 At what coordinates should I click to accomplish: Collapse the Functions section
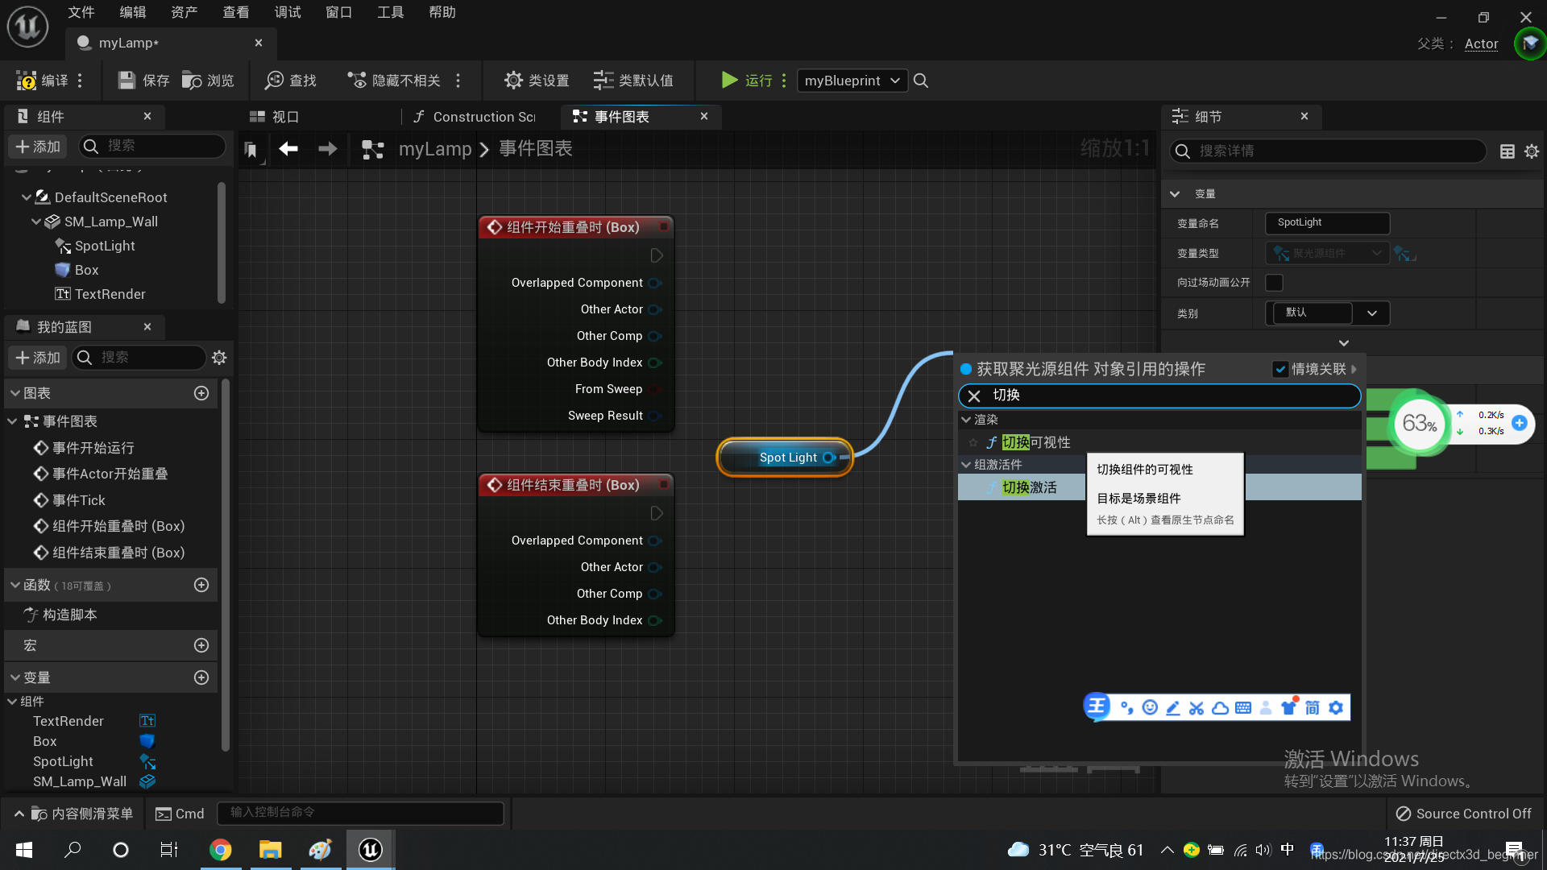(x=15, y=586)
